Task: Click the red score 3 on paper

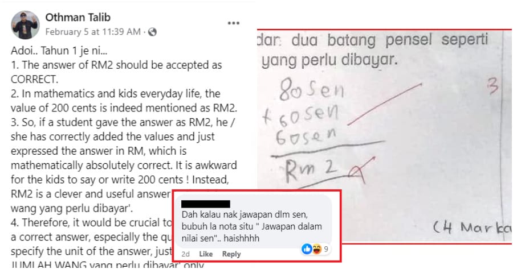Action: pos(492,86)
